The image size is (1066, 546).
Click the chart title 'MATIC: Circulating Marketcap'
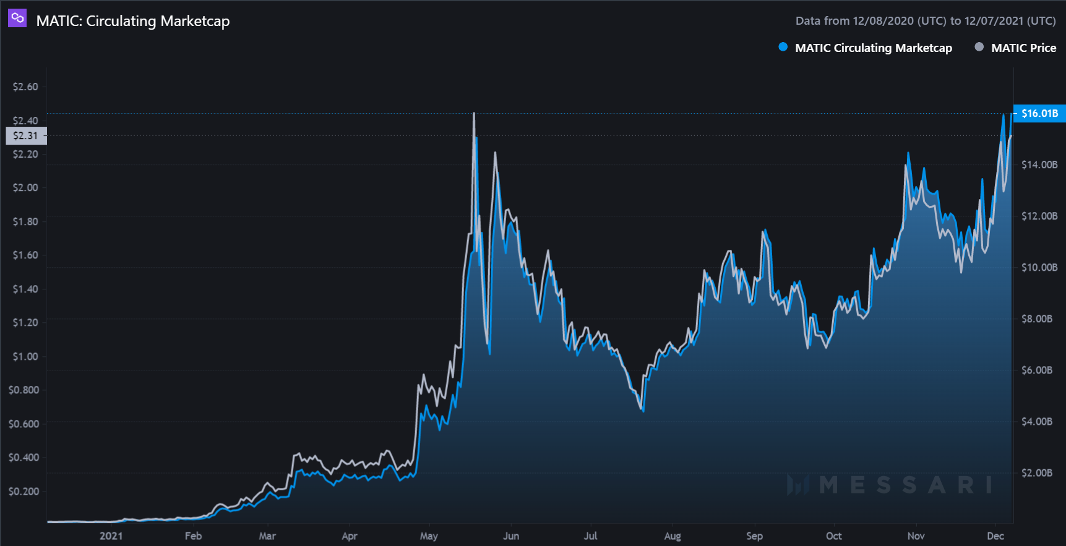tap(133, 21)
